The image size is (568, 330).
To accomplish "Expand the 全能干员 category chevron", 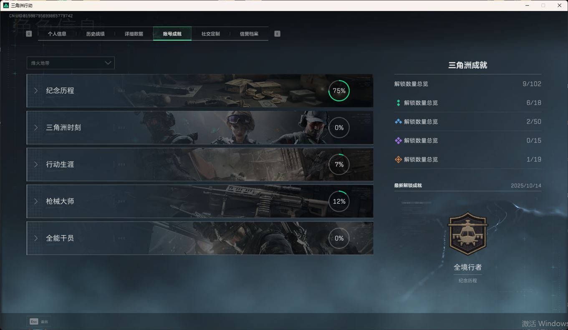I will pos(36,238).
